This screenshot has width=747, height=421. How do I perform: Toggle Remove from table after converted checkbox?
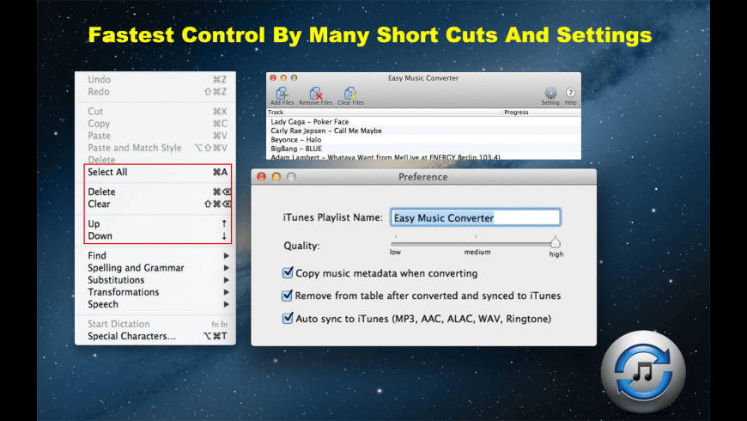point(288,296)
